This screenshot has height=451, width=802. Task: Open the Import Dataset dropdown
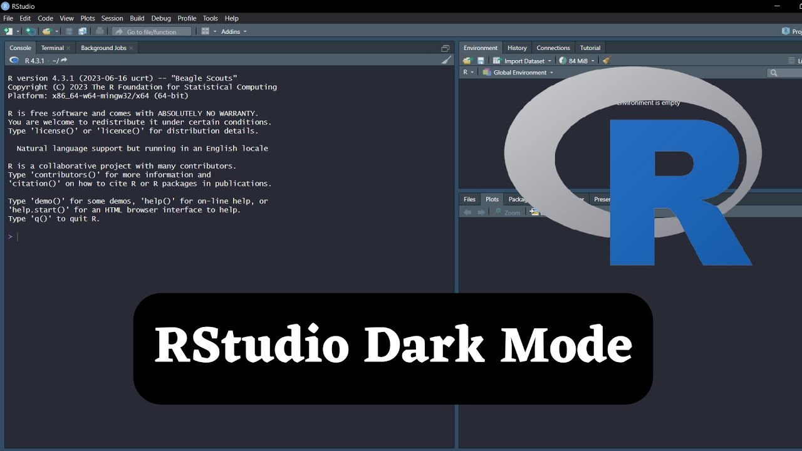tap(523, 61)
